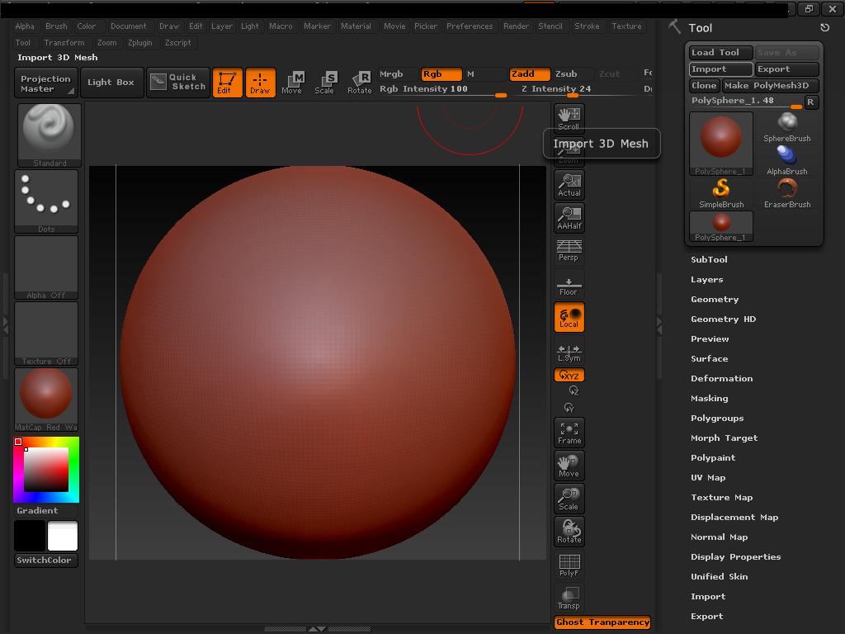Toggle Local transformations button
This screenshot has width=845, height=634.
(x=569, y=317)
